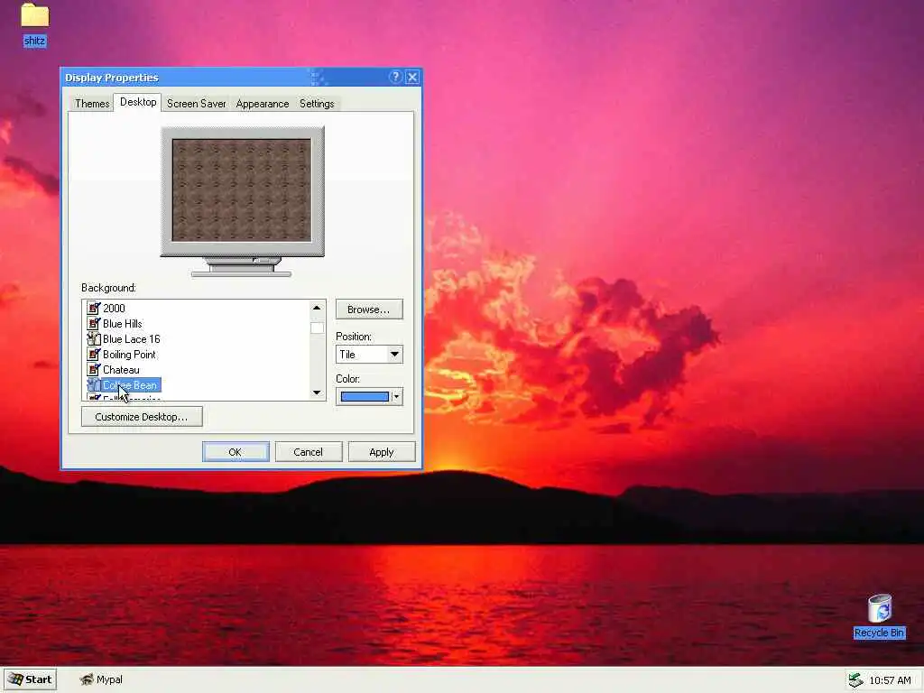The image size is (924, 693).
Task: Select the Desktop tab
Action: coord(138,102)
